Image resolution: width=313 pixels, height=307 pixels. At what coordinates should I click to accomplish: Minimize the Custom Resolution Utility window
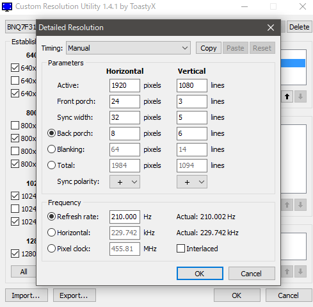[x=245, y=6]
